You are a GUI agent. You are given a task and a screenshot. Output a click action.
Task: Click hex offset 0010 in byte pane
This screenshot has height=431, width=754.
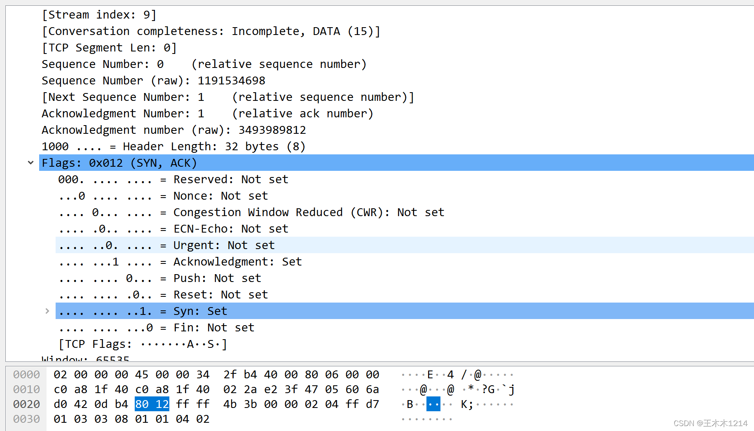(x=26, y=389)
